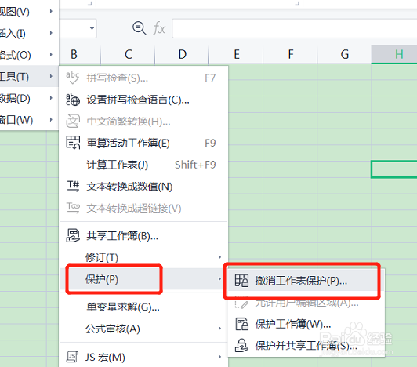The image size is (417, 367).
Task: Open the 工具(T) menu item
Action: [29, 77]
